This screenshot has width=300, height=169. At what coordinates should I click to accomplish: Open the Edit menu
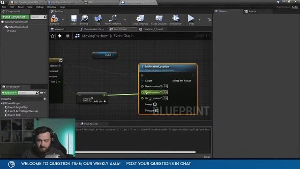(x=12, y=7)
